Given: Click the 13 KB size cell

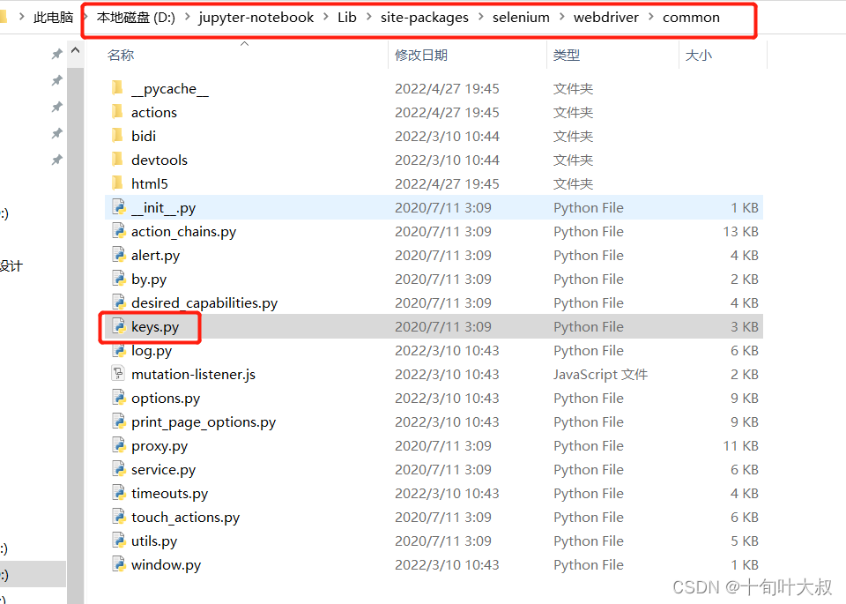Looking at the screenshot, I should (x=740, y=232).
